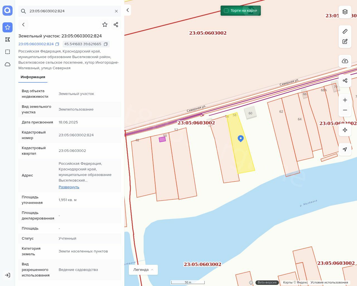
Task: Select the ruler measurement tool
Action: pyautogui.click(x=345, y=31)
